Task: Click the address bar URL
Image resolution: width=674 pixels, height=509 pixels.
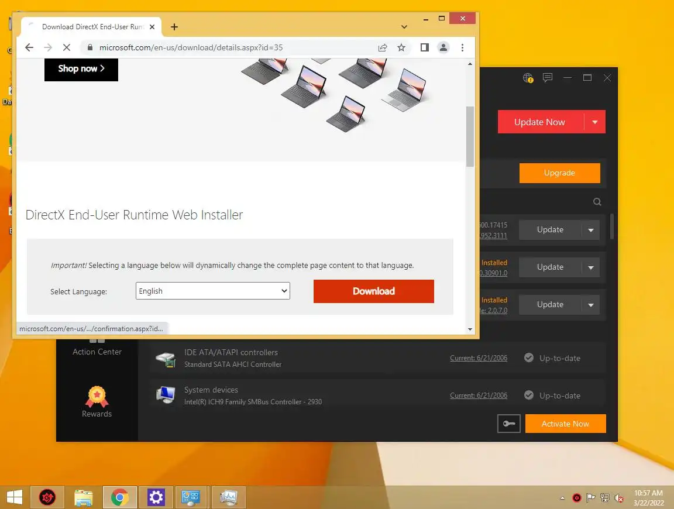Action: coord(191,48)
